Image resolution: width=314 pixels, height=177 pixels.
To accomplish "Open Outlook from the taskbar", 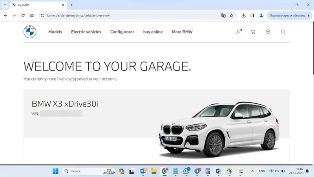I will 143,171.
